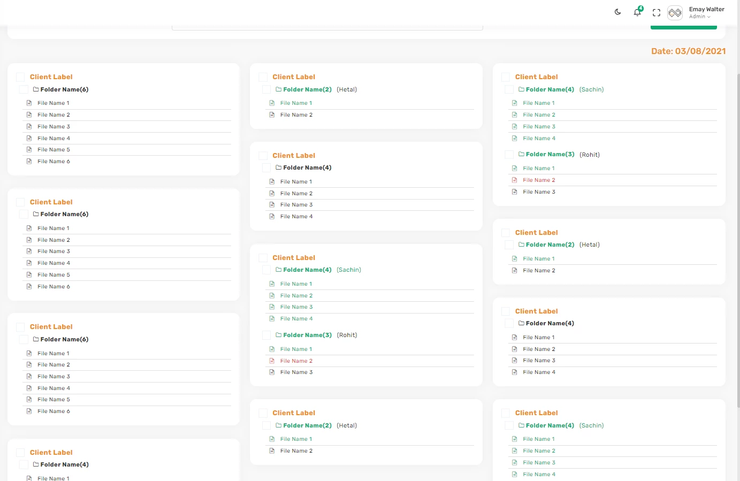Image resolution: width=740 pixels, height=481 pixels.
Task: Check the Folder Name(2) (Hetal) checkbox, right column
Action: 509,245
